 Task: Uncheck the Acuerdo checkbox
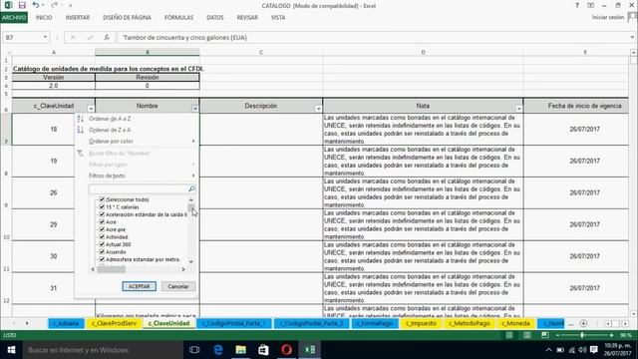(x=102, y=251)
